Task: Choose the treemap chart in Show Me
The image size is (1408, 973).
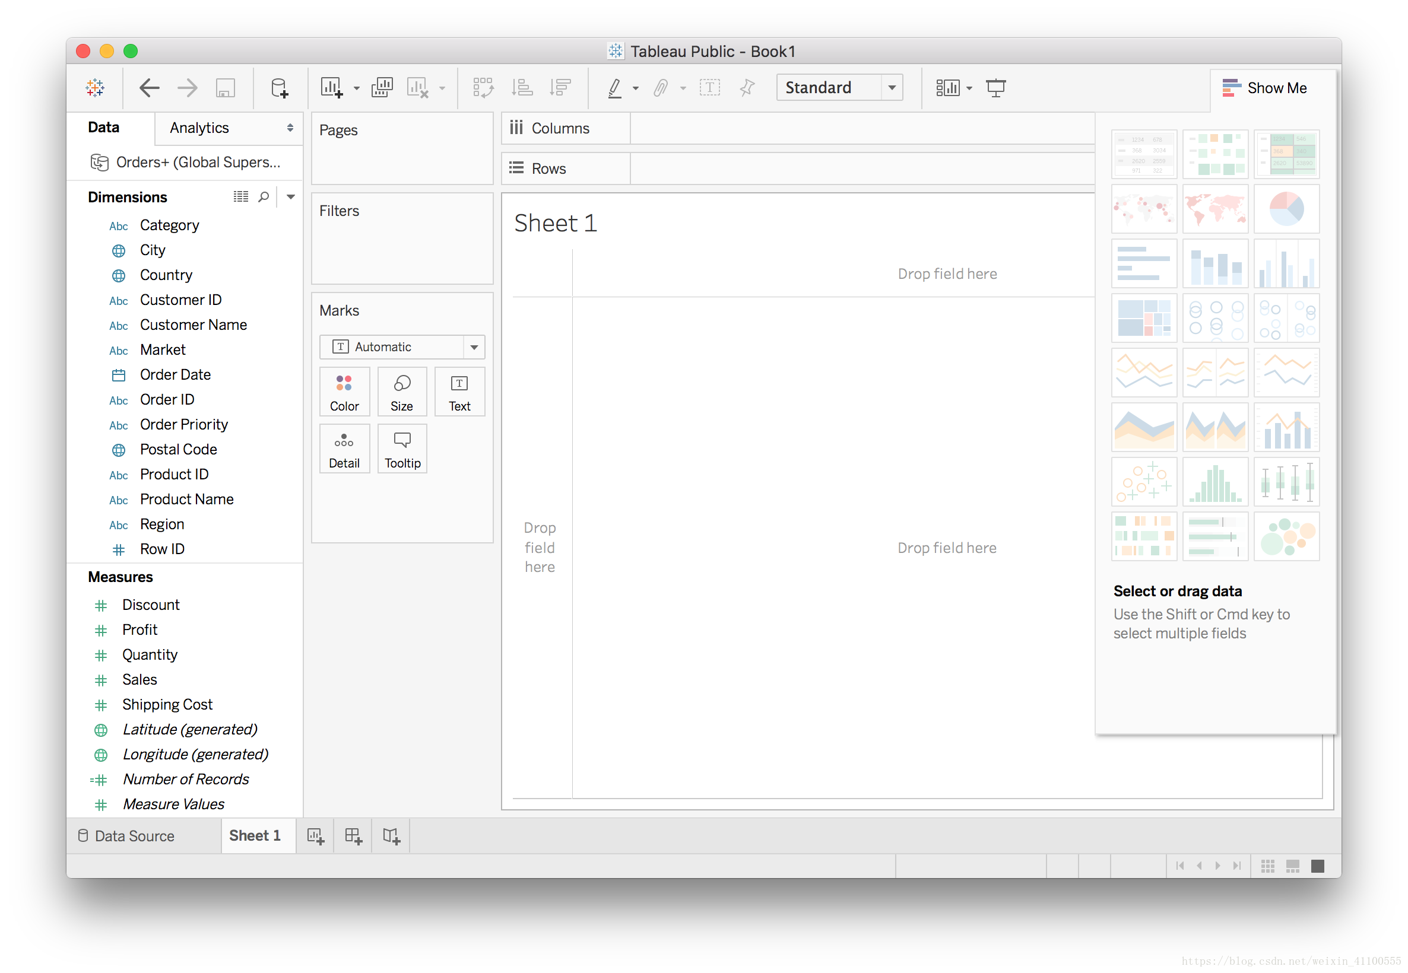Action: coord(1144,318)
